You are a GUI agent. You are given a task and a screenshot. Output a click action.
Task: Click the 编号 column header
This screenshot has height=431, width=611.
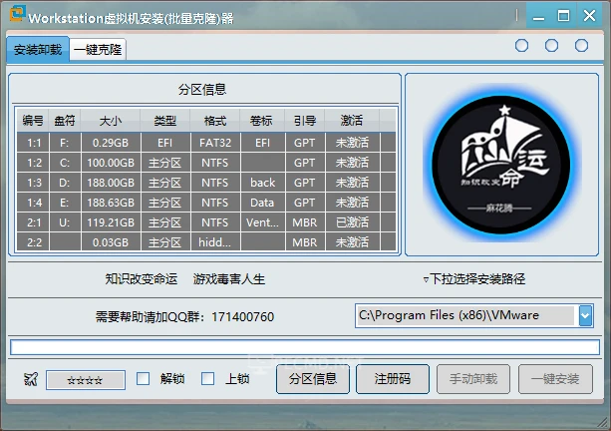point(33,121)
